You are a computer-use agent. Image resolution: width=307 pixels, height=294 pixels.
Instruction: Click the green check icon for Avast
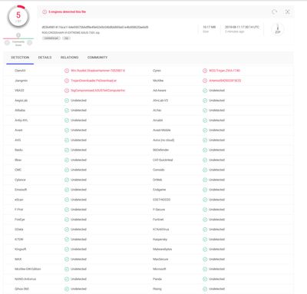[67, 130]
